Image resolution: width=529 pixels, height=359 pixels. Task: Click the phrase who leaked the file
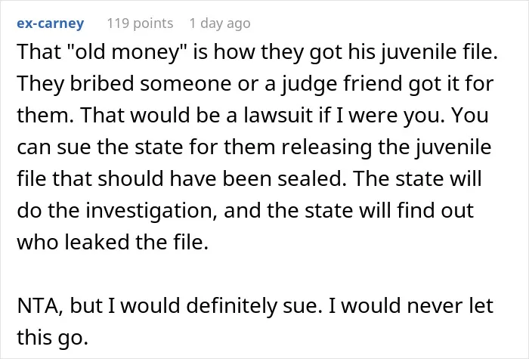(x=113, y=243)
